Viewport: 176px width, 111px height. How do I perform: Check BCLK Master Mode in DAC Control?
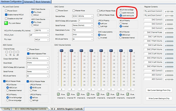(x=98, y=15)
